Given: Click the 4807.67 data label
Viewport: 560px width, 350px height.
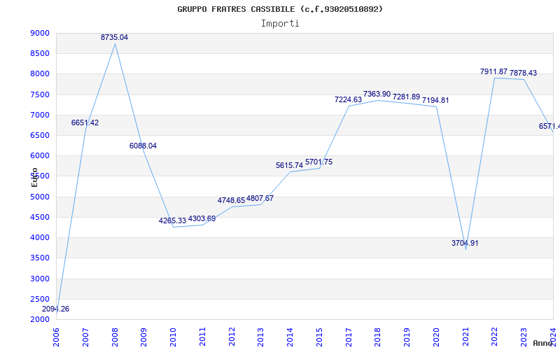Looking at the screenshot, I should (x=260, y=198).
